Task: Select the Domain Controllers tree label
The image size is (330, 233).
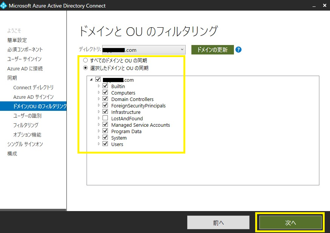Action: pyautogui.click(x=133, y=99)
